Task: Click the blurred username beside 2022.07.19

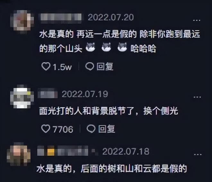Action: [48, 93]
